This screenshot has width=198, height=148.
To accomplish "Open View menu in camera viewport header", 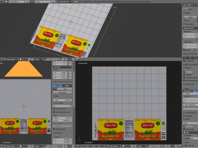I will 84,146.
